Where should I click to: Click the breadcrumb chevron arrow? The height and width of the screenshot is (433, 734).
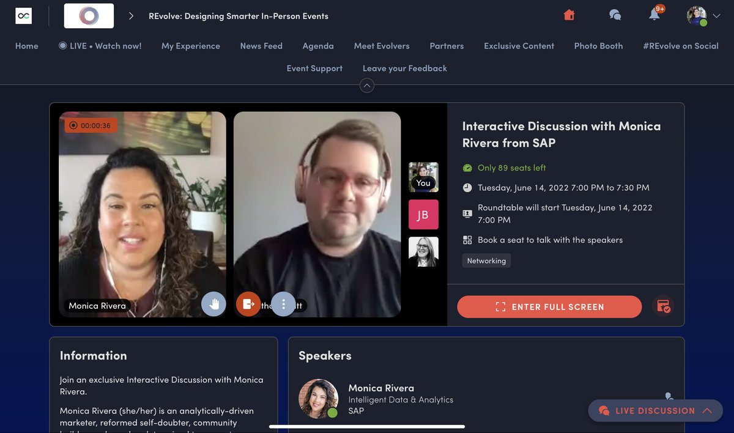tap(131, 16)
